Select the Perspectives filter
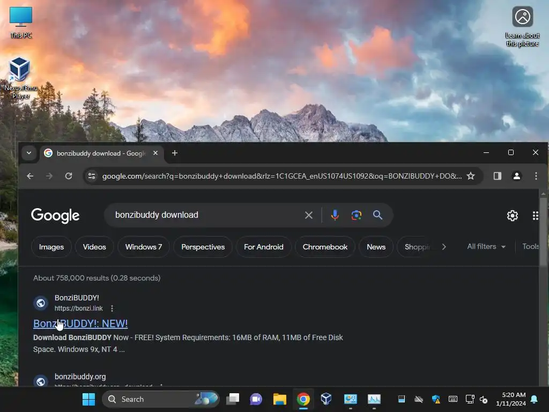This screenshot has height=412, width=549. 203,247
